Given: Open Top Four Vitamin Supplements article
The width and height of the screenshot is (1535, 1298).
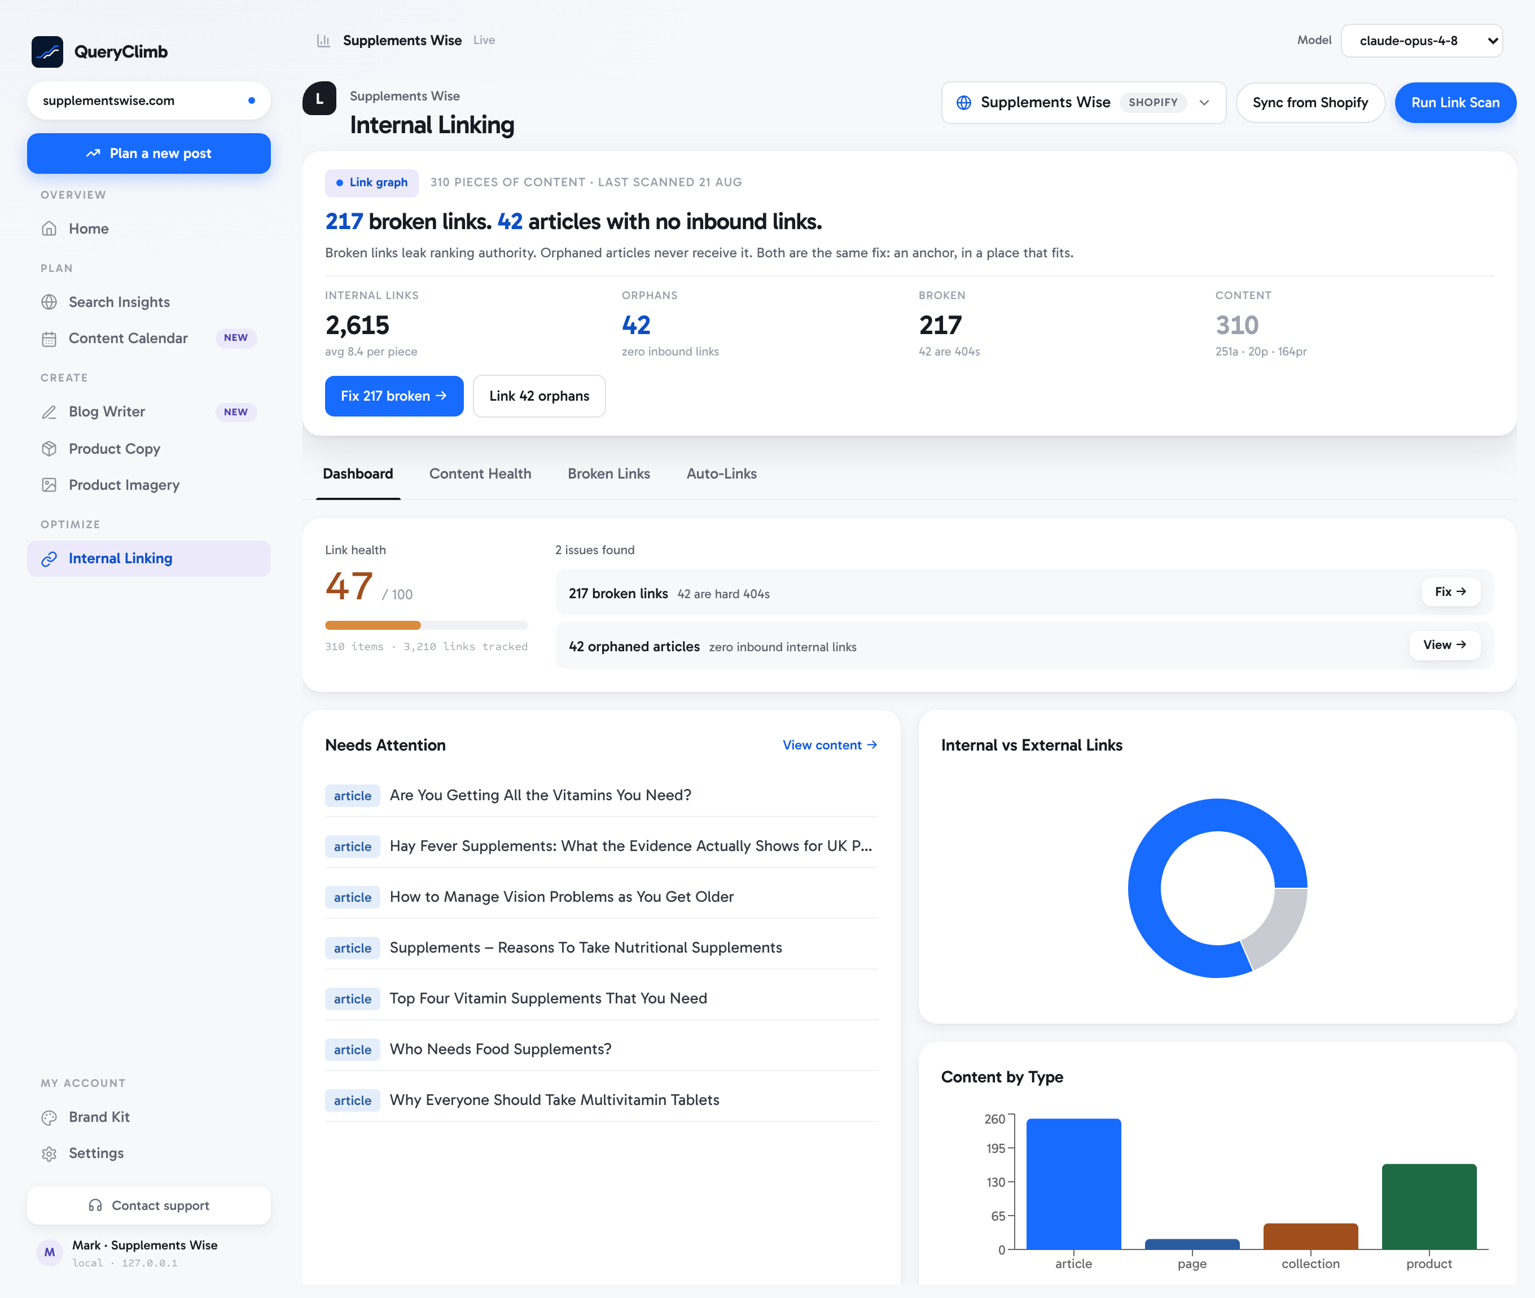Looking at the screenshot, I should (x=601, y=998).
